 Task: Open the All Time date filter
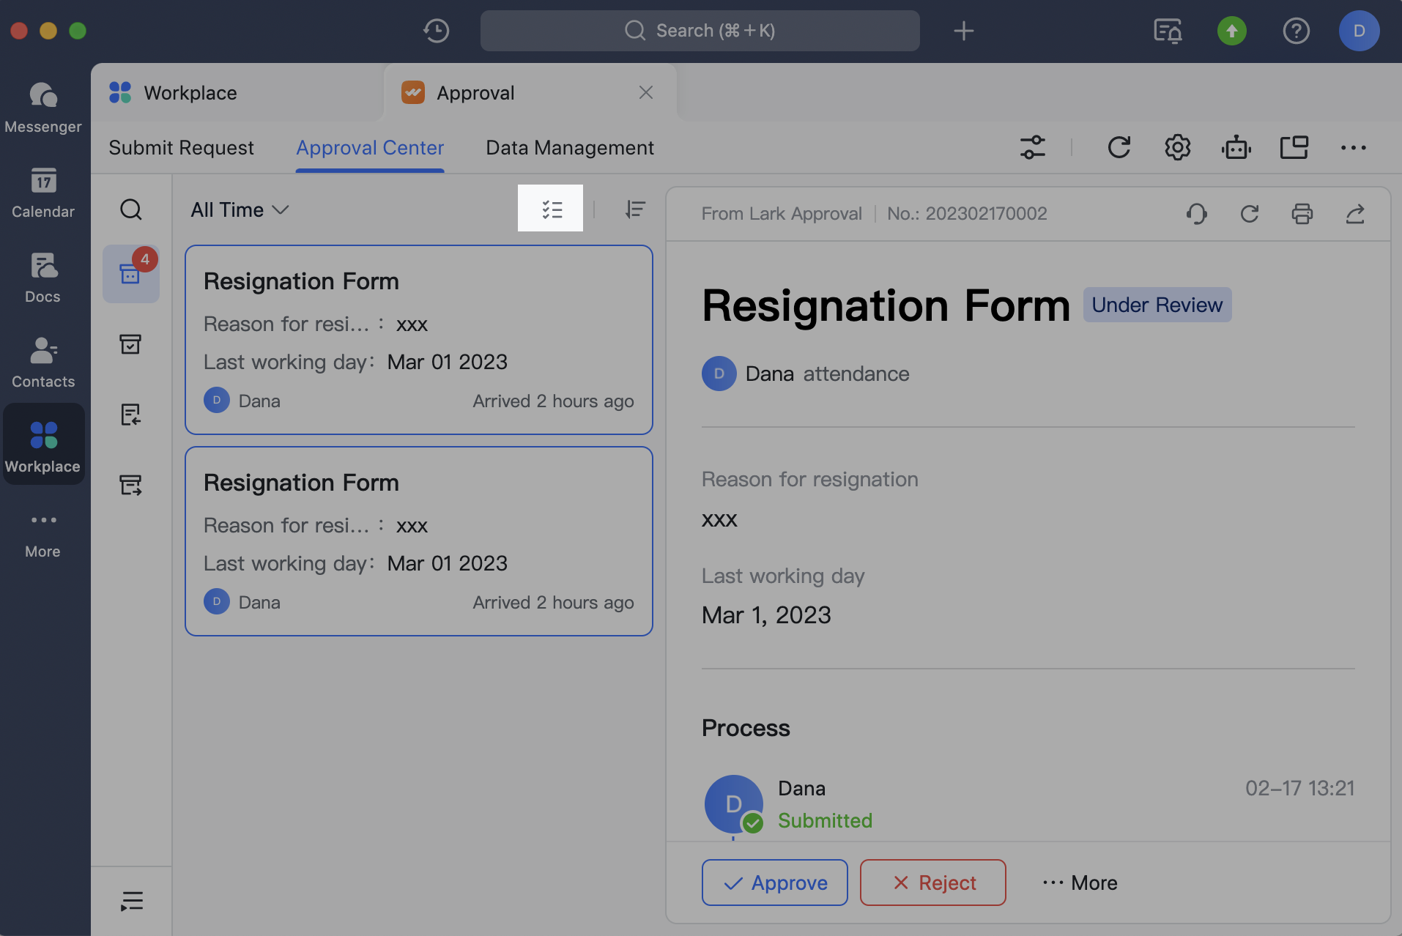[x=238, y=210]
